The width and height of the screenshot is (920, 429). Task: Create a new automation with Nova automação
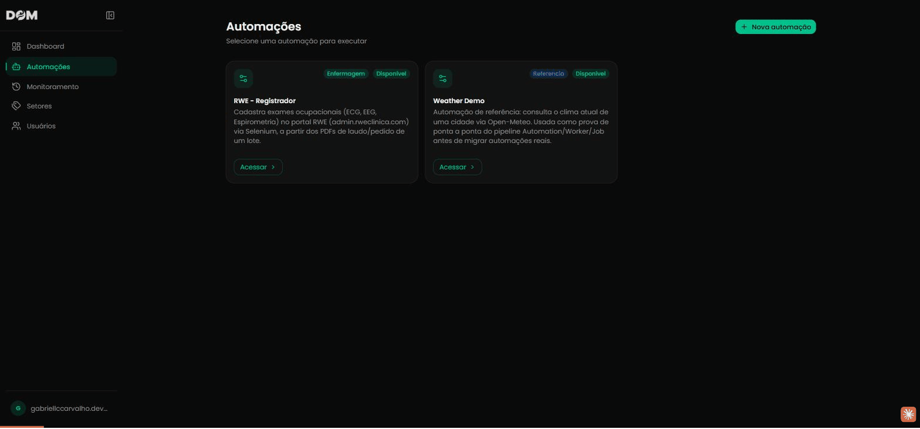[x=776, y=27]
